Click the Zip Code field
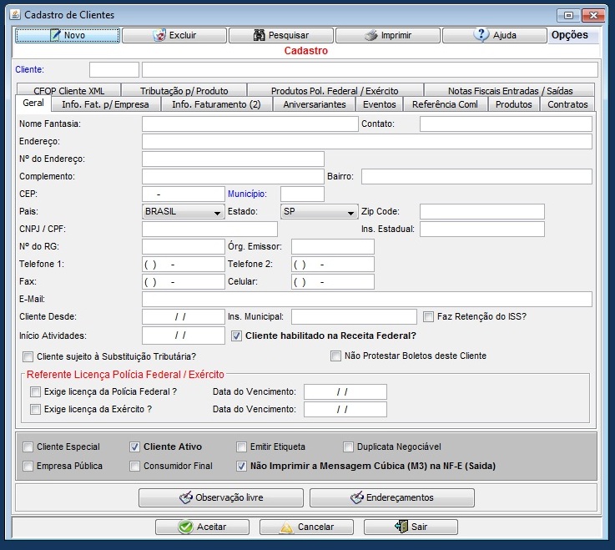615x550 pixels. 482,211
